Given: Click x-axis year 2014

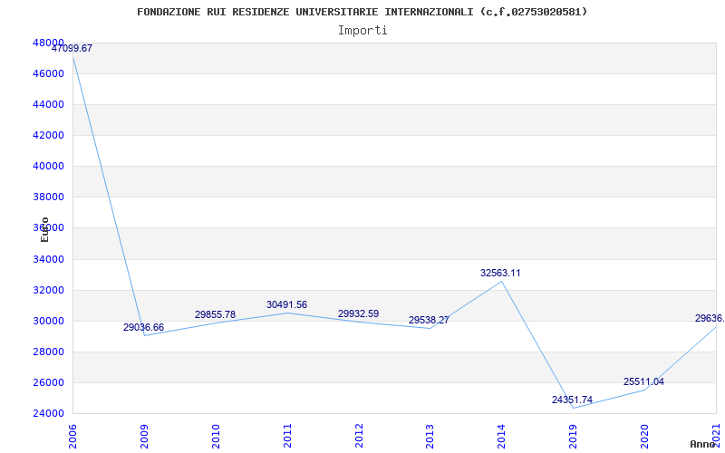Looking at the screenshot, I should click(502, 436).
